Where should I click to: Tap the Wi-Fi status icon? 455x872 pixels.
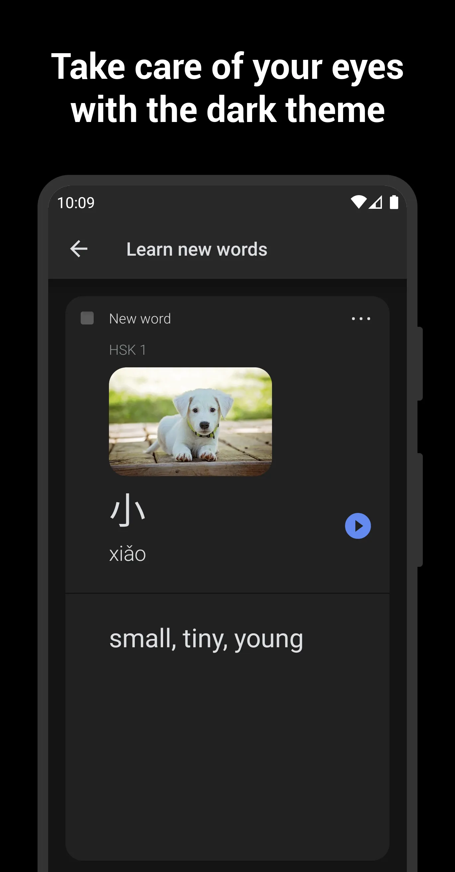[359, 202]
